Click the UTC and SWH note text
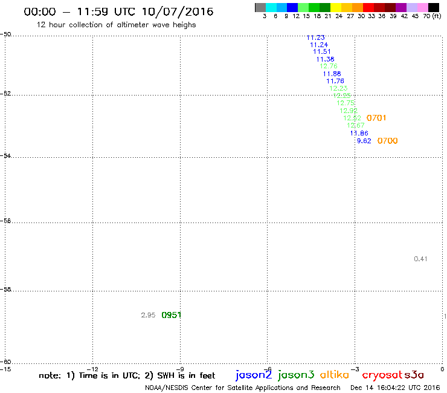The height and width of the screenshot is (393, 447). [x=127, y=375]
